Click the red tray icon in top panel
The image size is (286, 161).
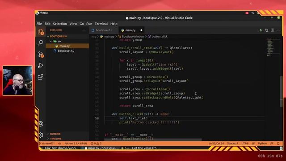pyautogui.click(x=247, y=13)
